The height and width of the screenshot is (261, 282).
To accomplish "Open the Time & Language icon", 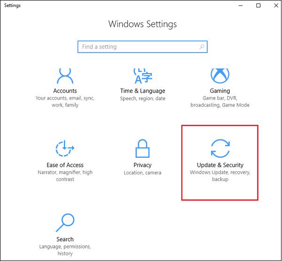I will pos(143,76).
